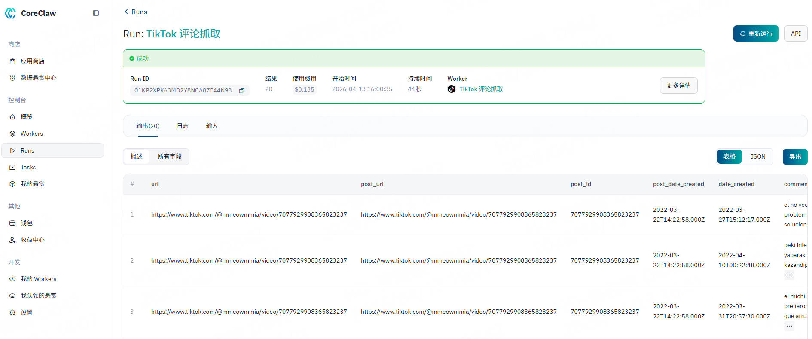Click the 重新运行 rerun button
812x339 pixels.
pos(756,34)
